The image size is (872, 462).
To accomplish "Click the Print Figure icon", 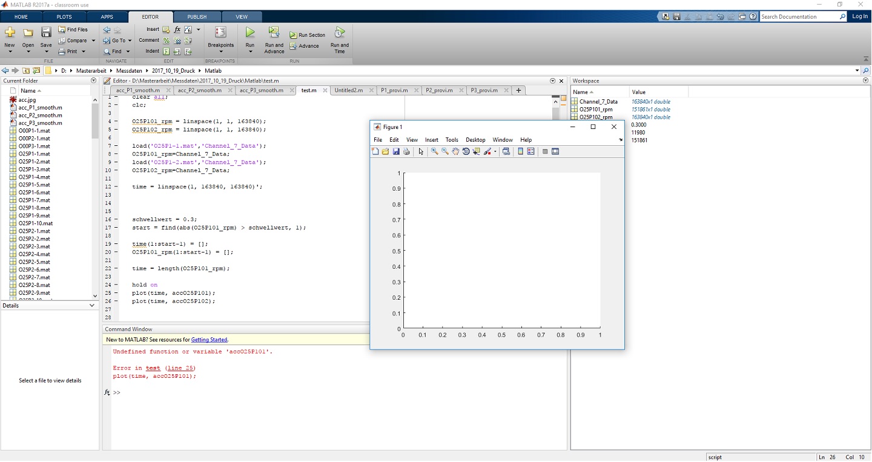I will 406,151.
